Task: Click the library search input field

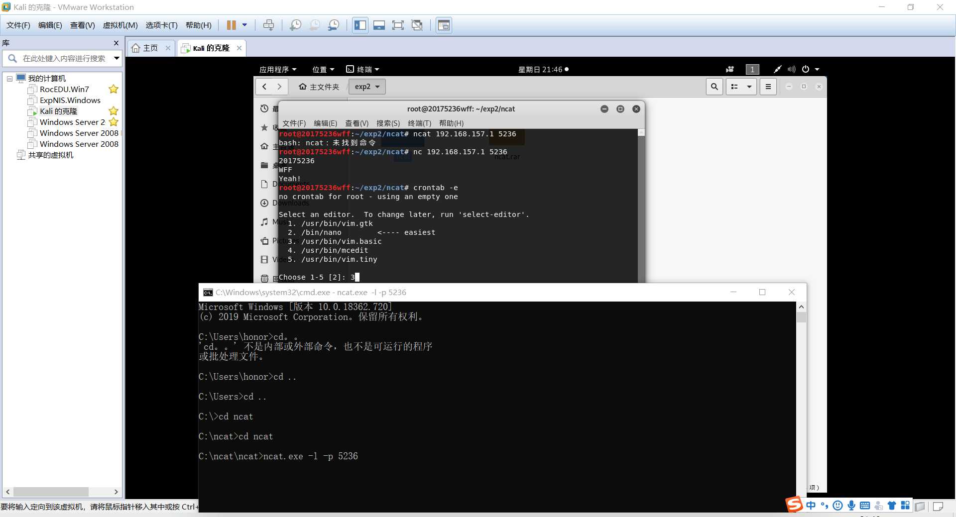Action: tap(64, 58)
